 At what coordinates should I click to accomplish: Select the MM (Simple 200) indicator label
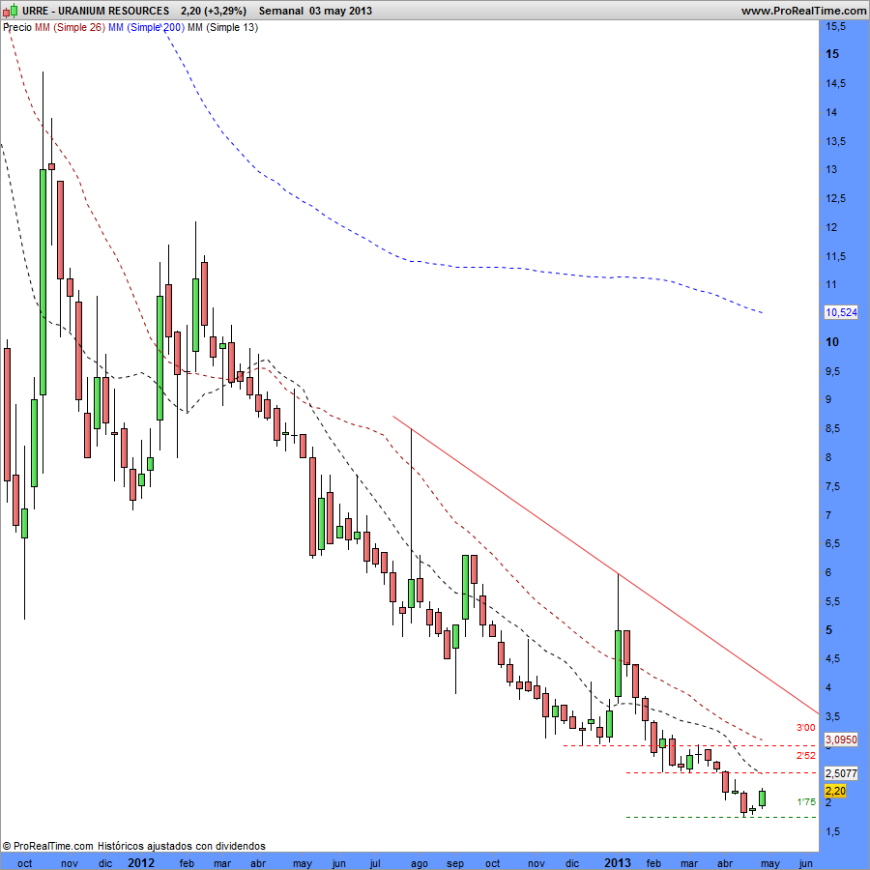point(146,27)
